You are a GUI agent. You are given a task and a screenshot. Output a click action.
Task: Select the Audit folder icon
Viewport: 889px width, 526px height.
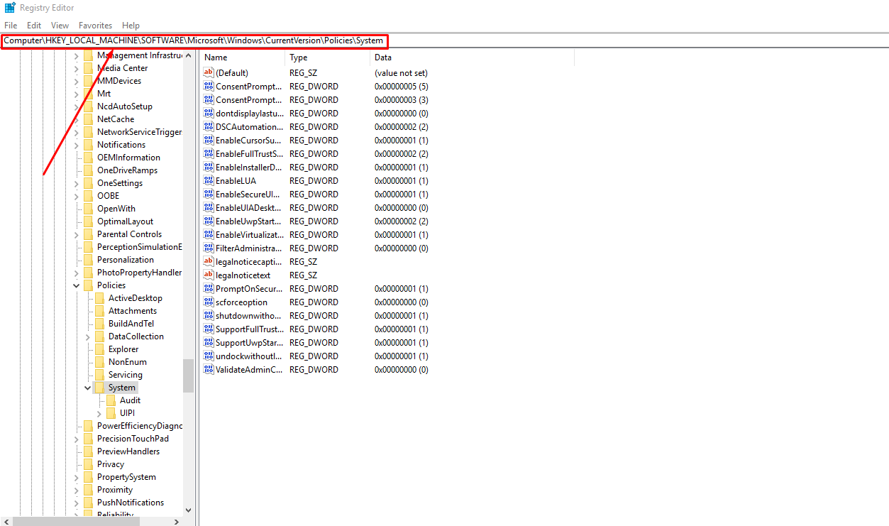click(111, 400)
